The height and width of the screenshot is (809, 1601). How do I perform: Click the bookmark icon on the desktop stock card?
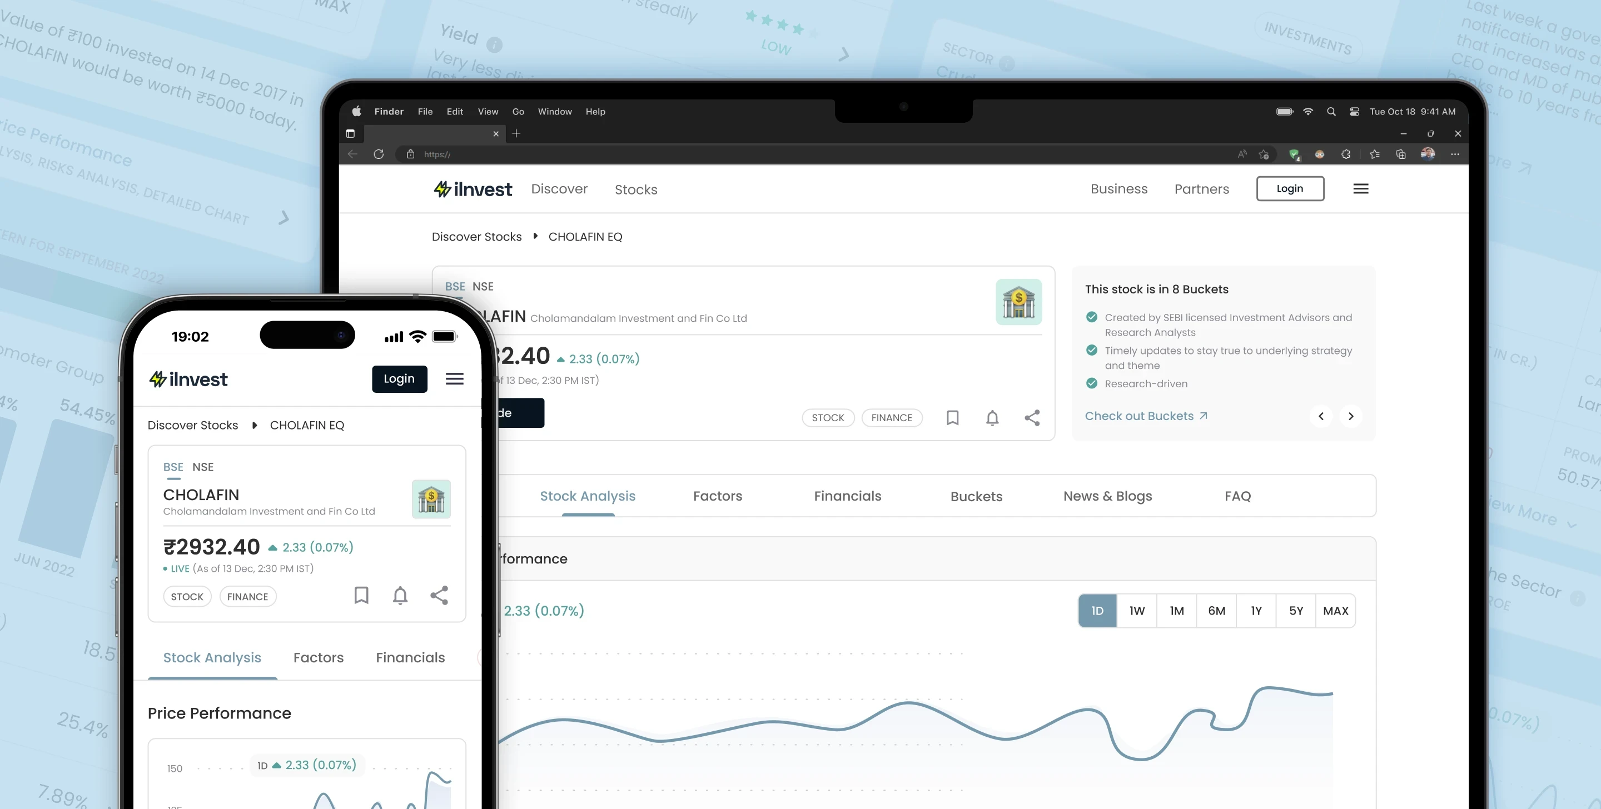tap(952, 417)
